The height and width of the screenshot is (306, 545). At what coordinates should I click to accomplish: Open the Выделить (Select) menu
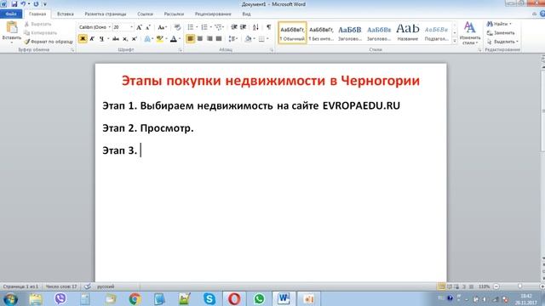[502, 42]
